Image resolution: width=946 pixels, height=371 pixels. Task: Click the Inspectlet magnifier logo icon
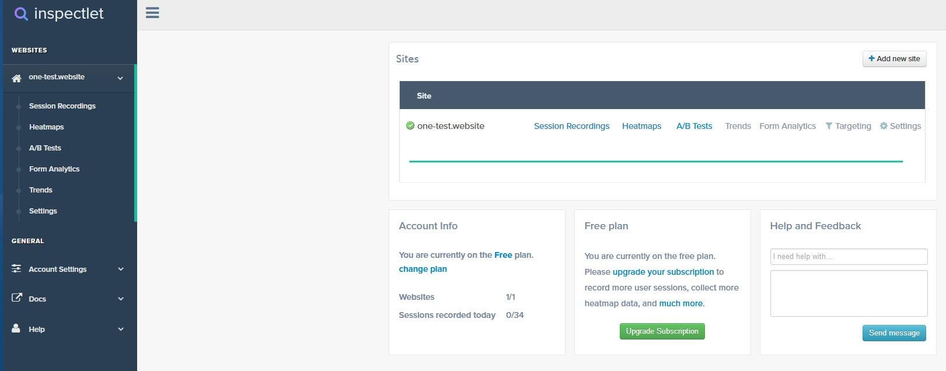click(21, 13)
